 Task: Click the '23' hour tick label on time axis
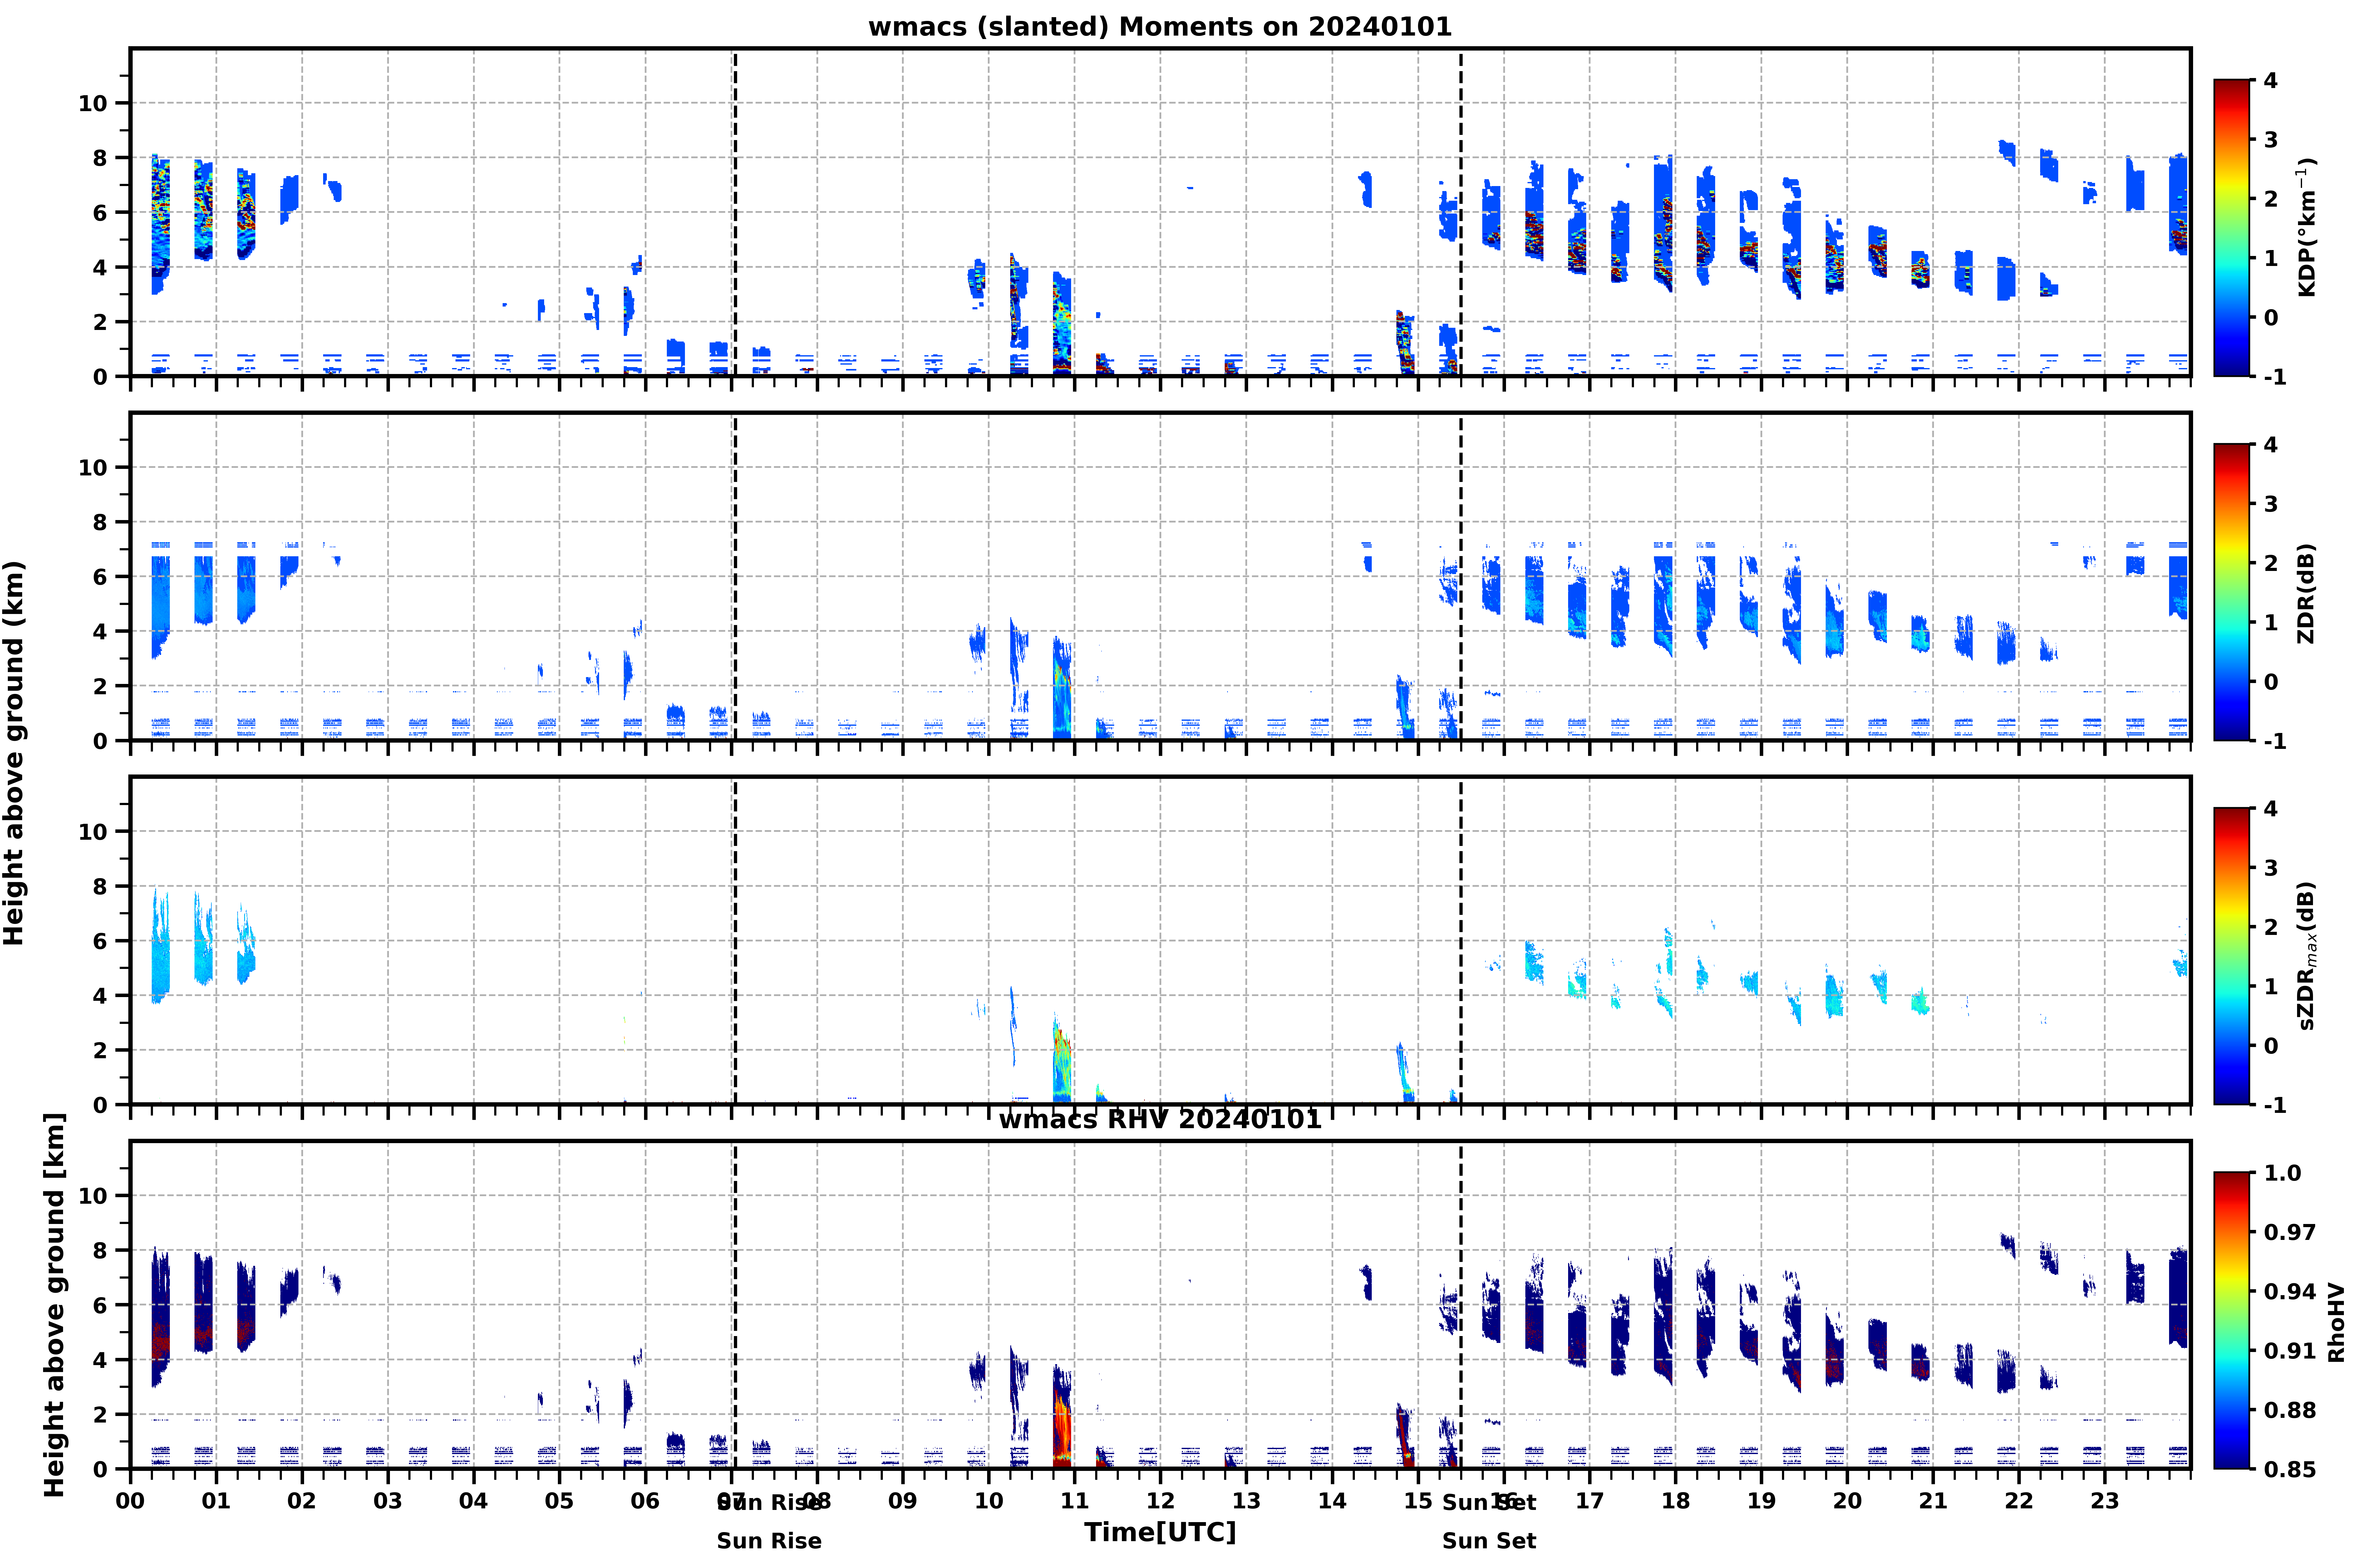(2105, 1501)
